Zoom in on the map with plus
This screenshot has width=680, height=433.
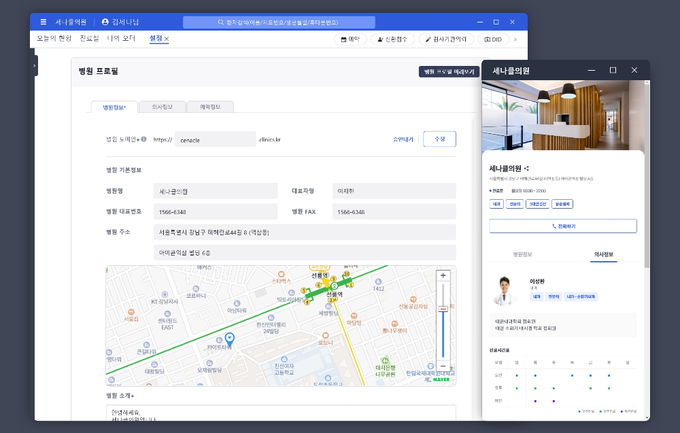click(443, 275)
